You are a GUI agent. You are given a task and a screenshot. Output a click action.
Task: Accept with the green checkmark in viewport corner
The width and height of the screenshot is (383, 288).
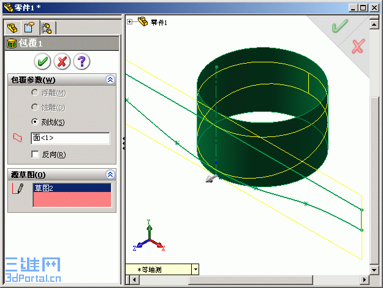(339, 26)
